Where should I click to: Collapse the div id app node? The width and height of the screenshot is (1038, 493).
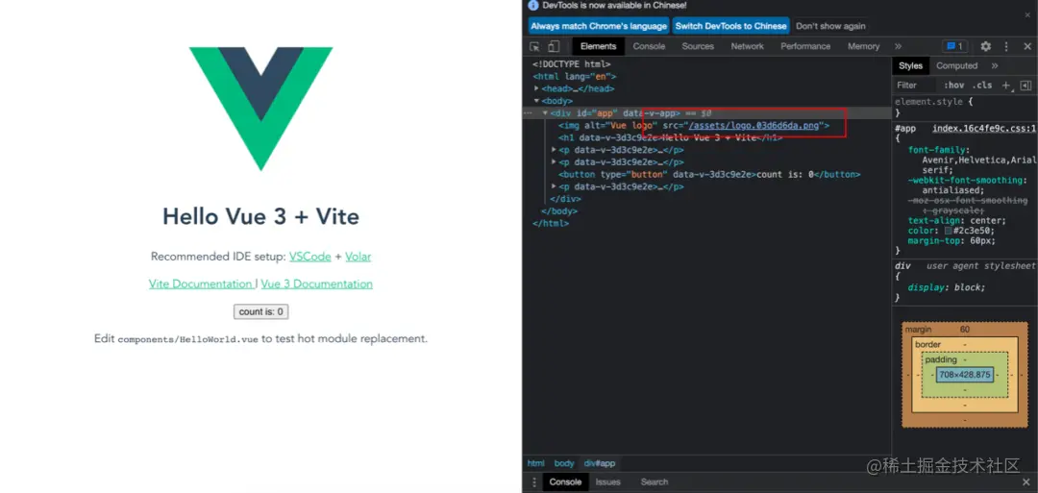pyautogui.click(x=546, y=113)
